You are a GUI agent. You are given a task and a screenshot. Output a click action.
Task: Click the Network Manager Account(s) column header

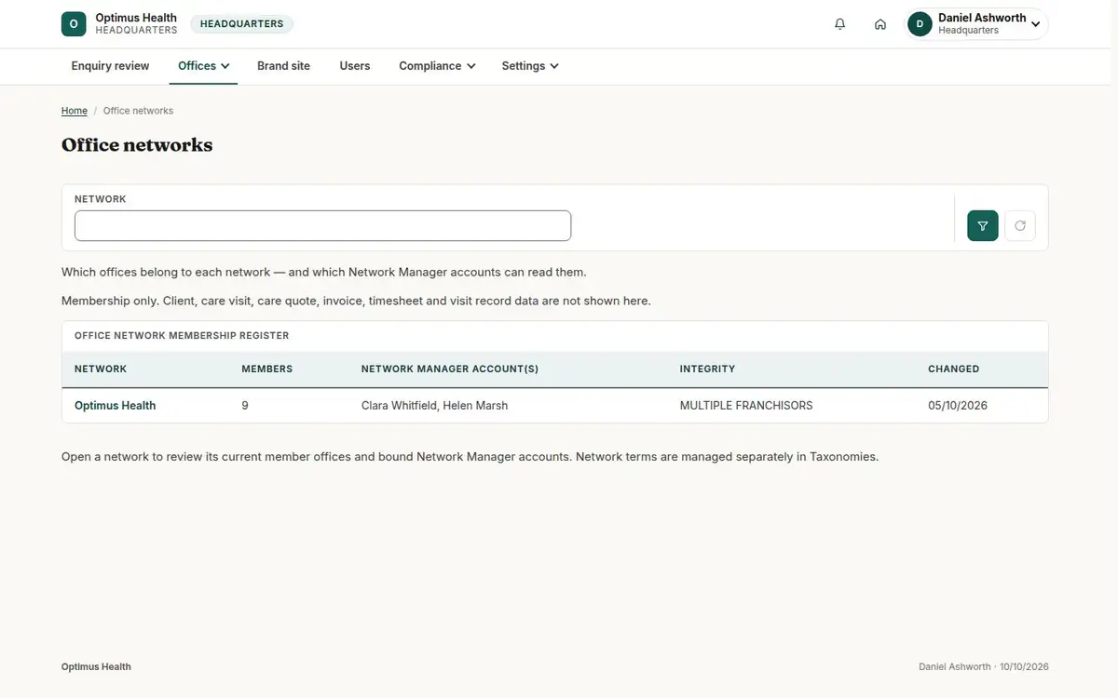[x=450, y=369]
